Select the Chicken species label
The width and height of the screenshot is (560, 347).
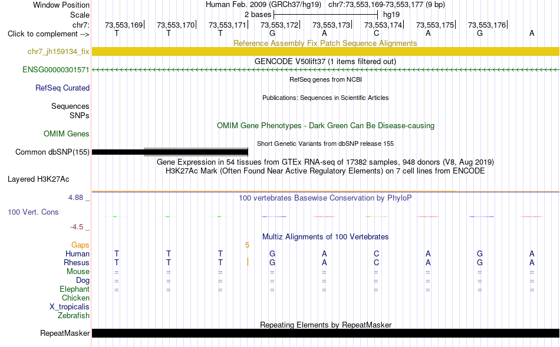(x=75, y=298)
